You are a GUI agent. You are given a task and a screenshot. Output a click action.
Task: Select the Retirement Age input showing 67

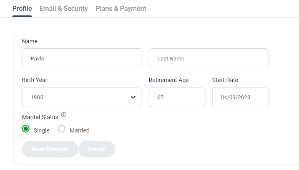pos(177,97)
